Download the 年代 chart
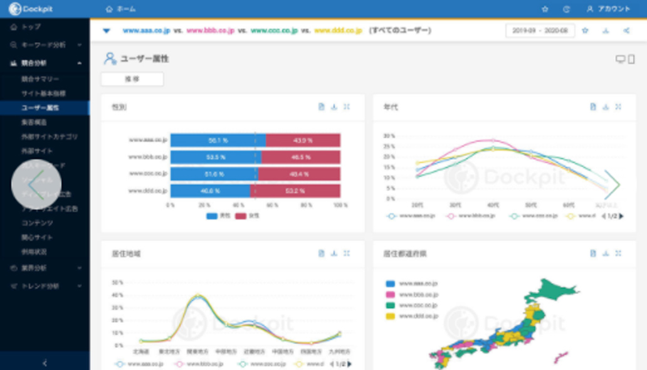Viewport: 647px width, 370px height. [x=606, y=107]
